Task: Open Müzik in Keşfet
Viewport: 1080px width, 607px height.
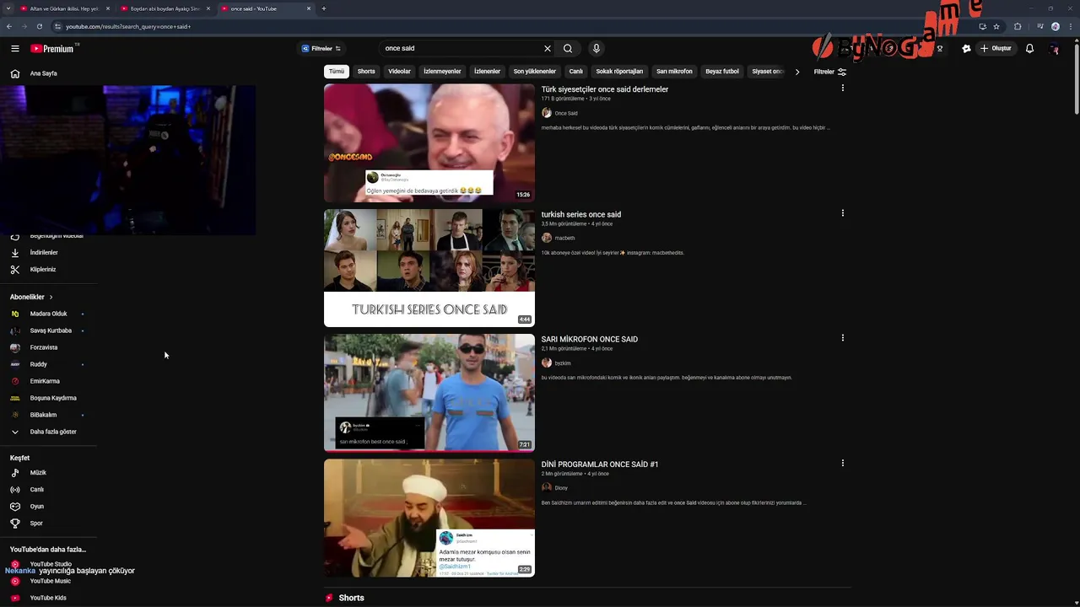Action: 38,473
